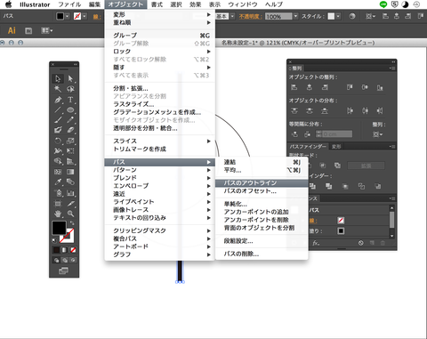Select the Line Segment tool
427x339 pixels.
(58, 110)
